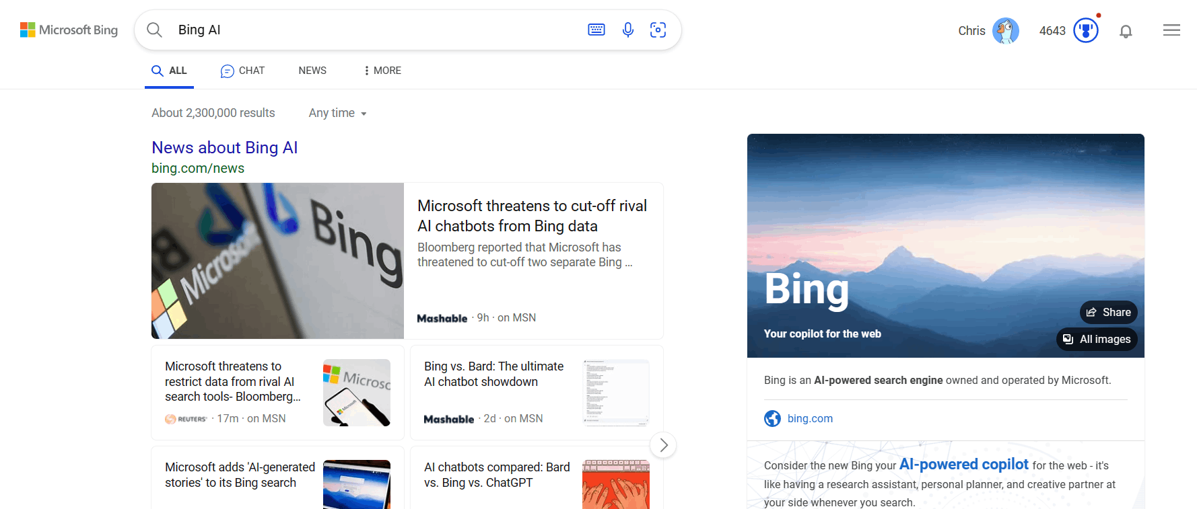Expand the Any time filter dropdown
Screen dimensions: 1197x509
[x=338, y=113]
